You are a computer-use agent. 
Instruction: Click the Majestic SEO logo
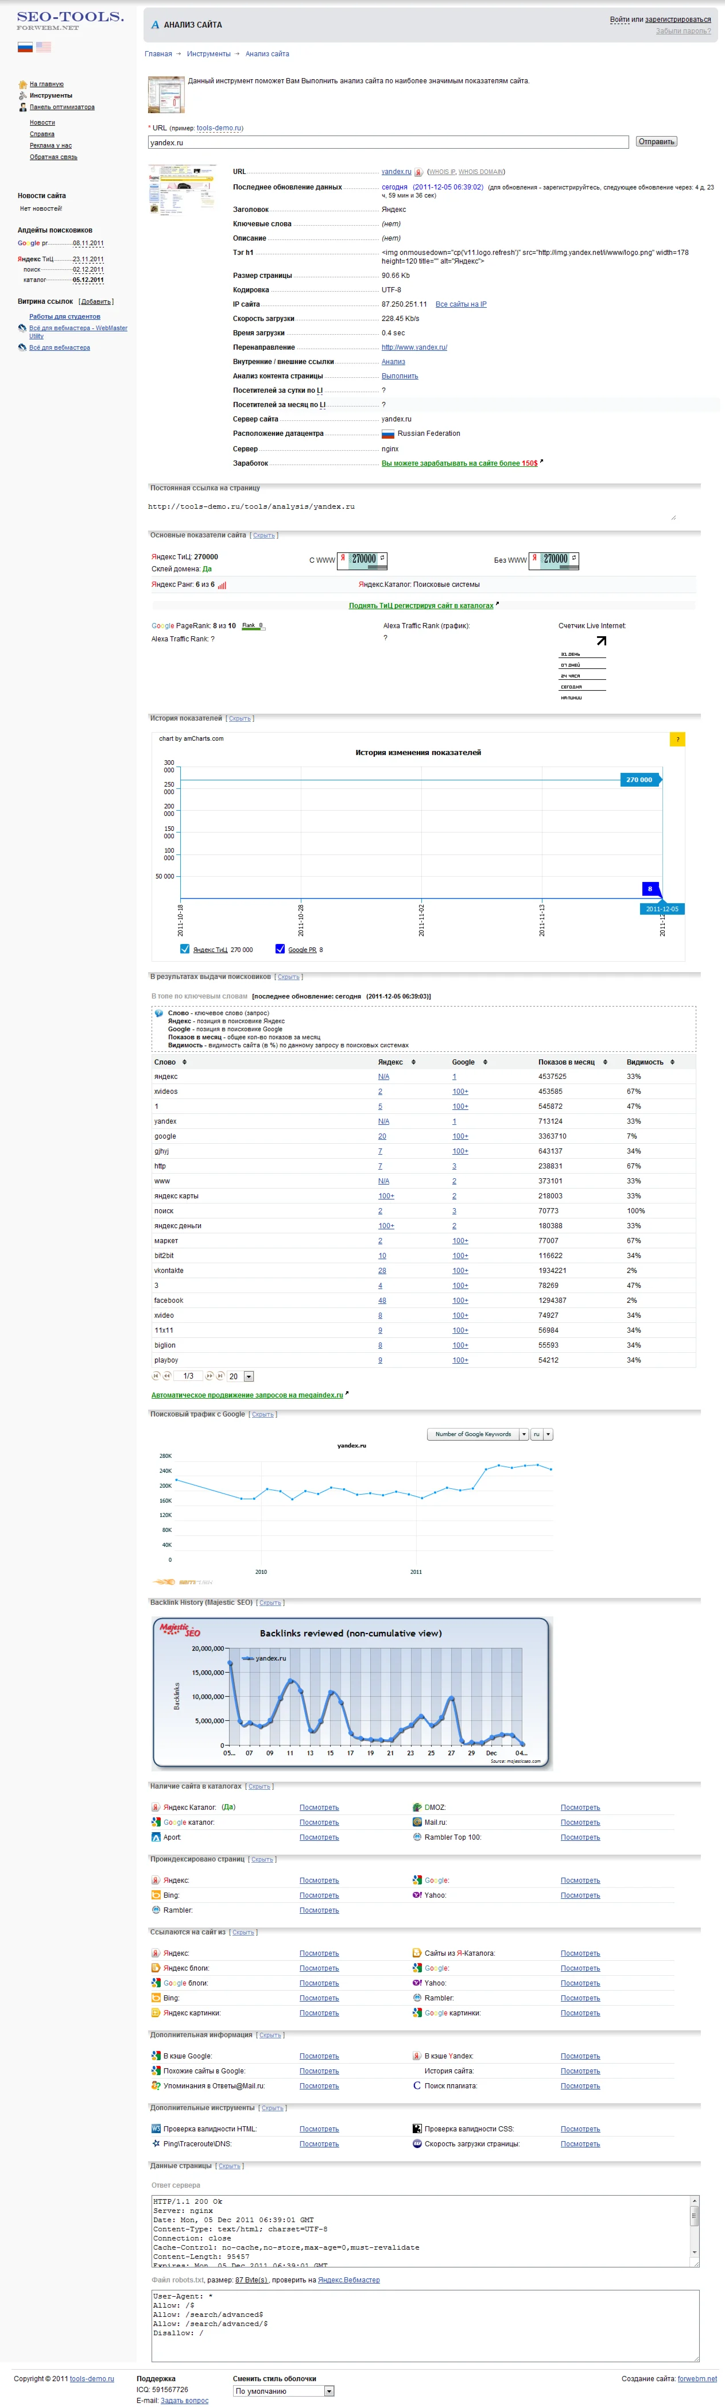pos(179,1630)
